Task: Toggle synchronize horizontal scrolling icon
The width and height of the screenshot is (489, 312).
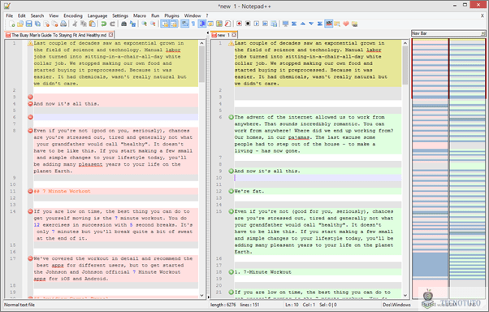Action: click(x=173, y=24)
